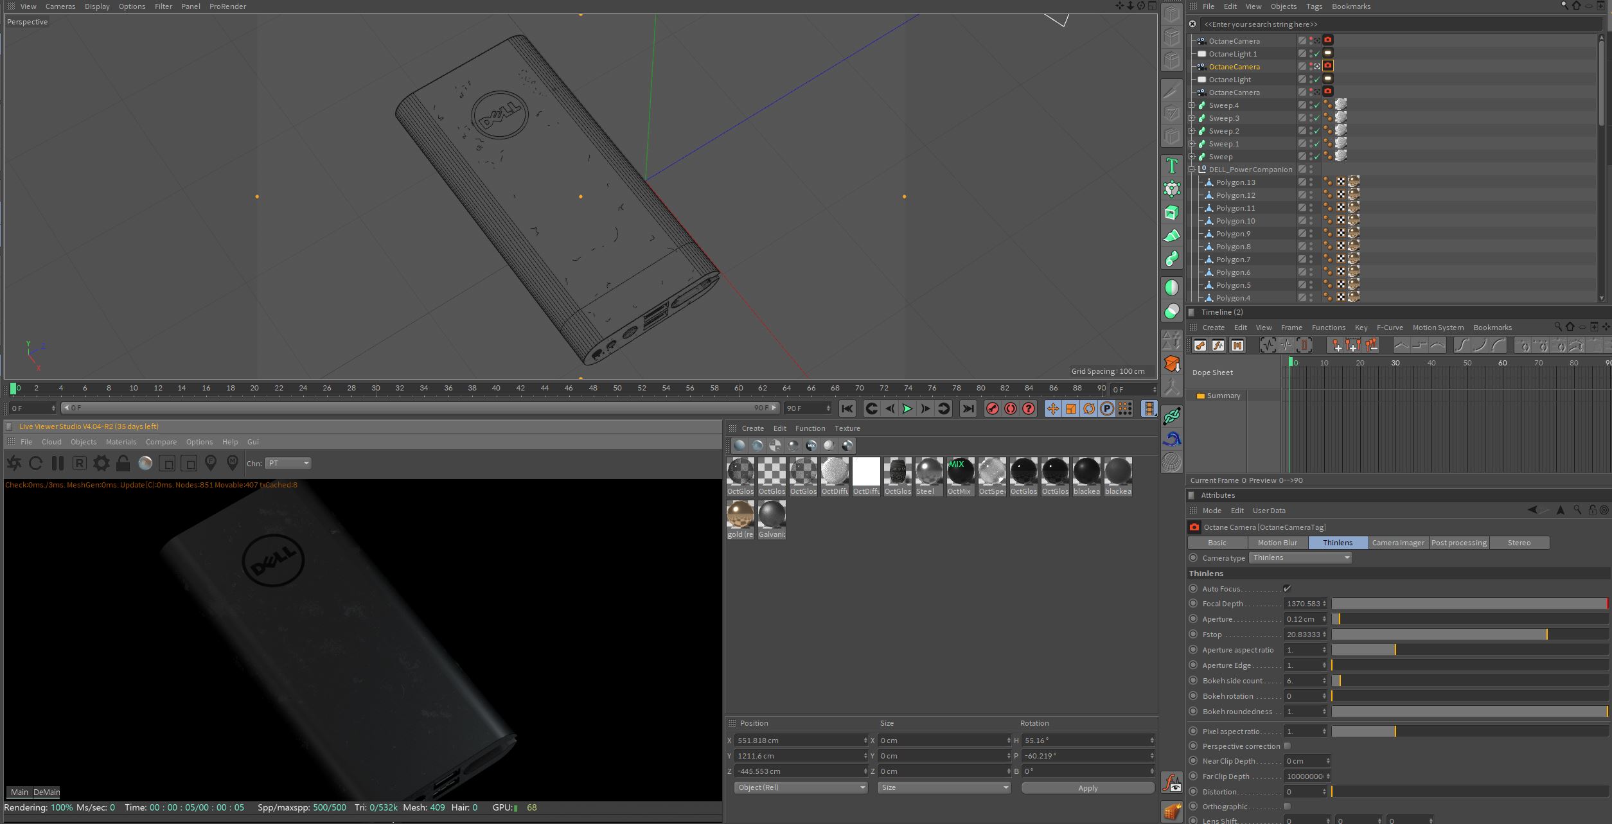Toggle Rotation keyframe recording icon

1089,408
